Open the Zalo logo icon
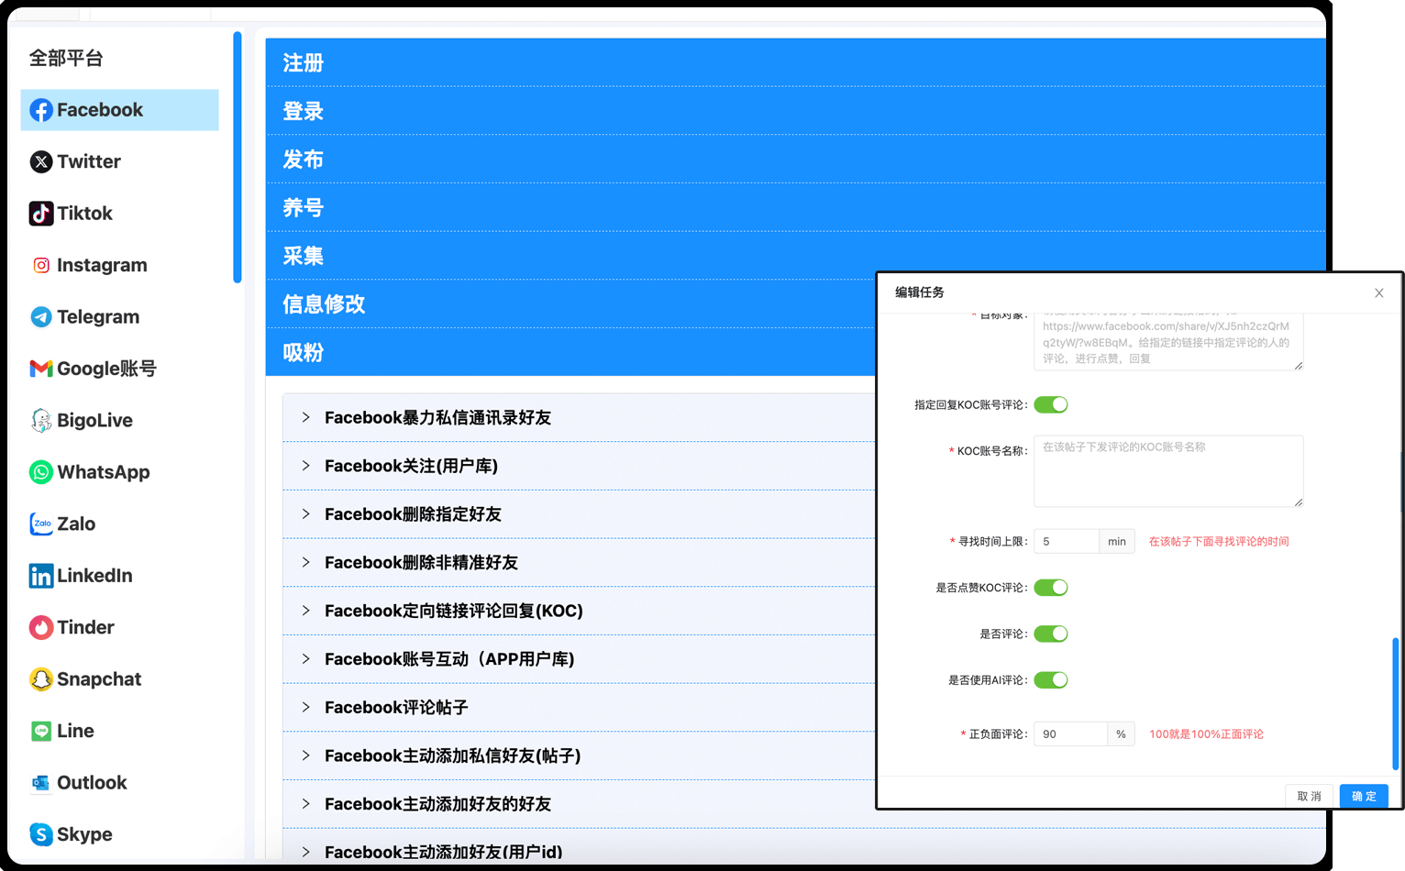 point(41,524)
